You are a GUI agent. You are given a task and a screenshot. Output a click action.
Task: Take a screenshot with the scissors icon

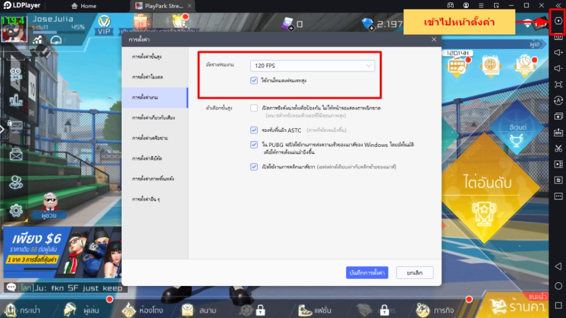click(558, 148)
